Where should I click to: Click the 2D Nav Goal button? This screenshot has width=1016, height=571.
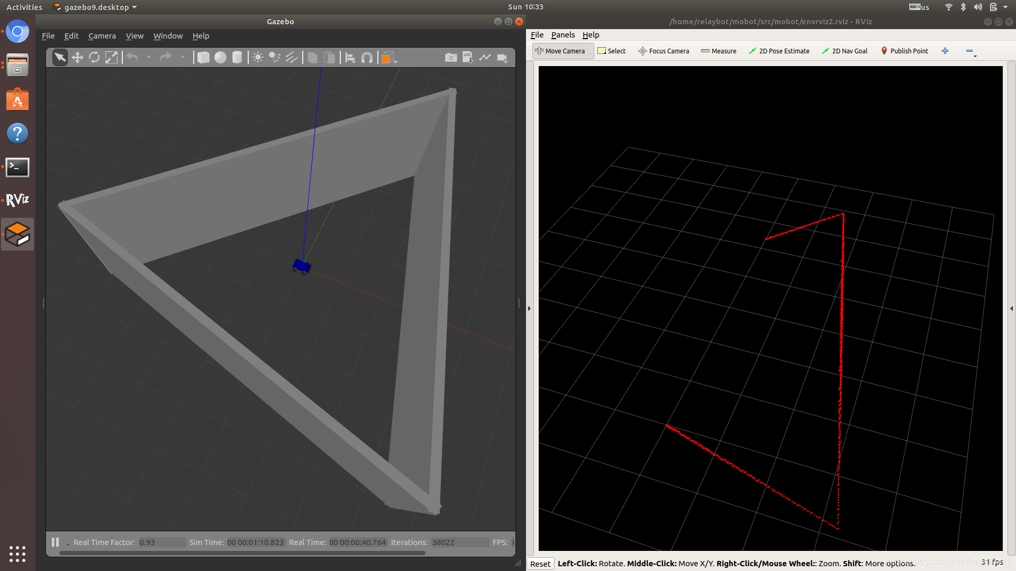845,51
